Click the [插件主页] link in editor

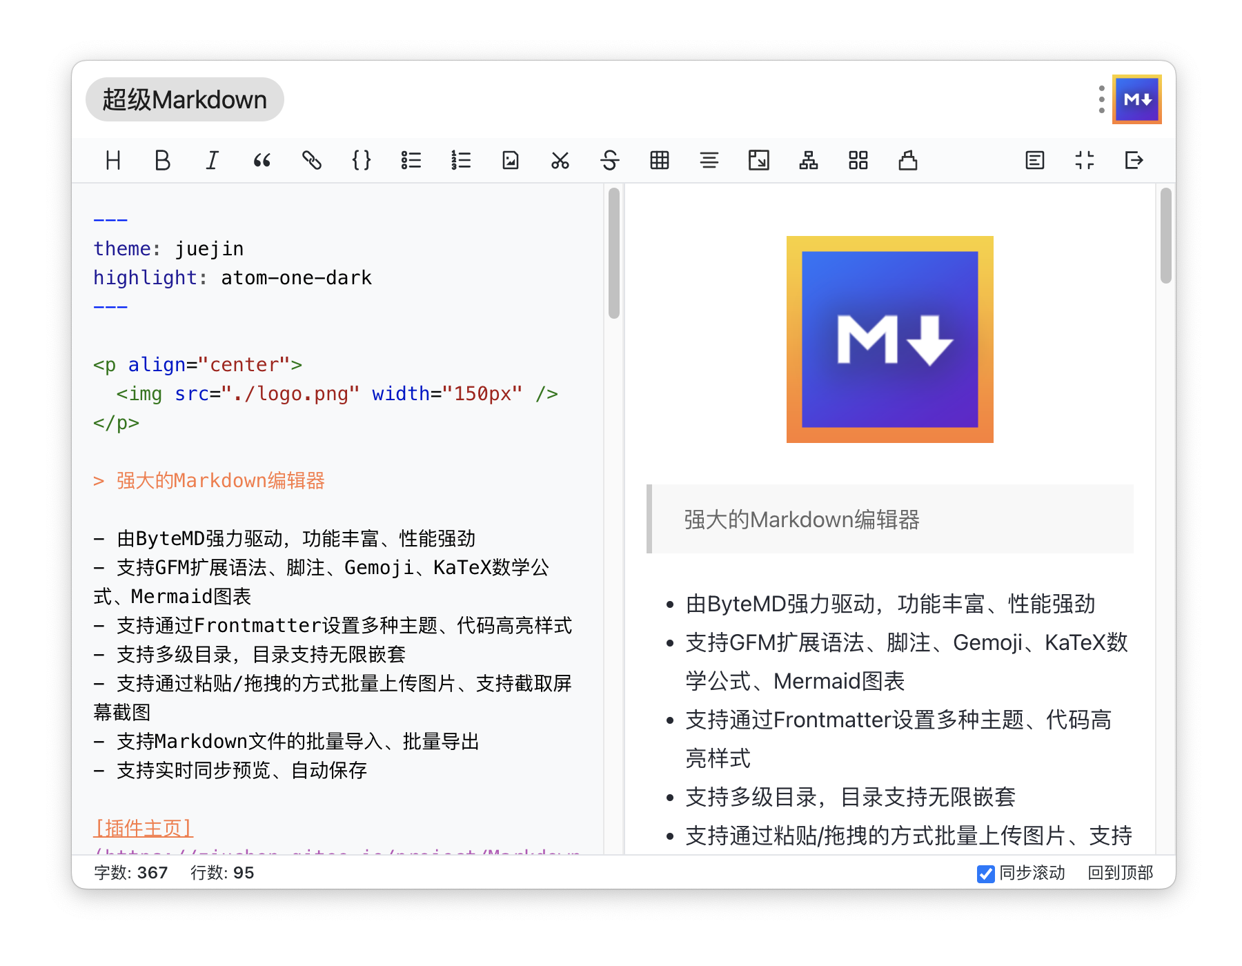144,827
